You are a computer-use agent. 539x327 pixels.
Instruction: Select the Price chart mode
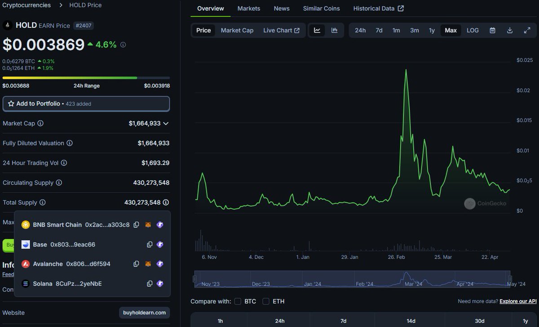(x=203, y=31)
